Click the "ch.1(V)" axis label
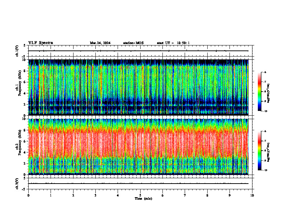284x219 pixels. click(x=17, y=51)
